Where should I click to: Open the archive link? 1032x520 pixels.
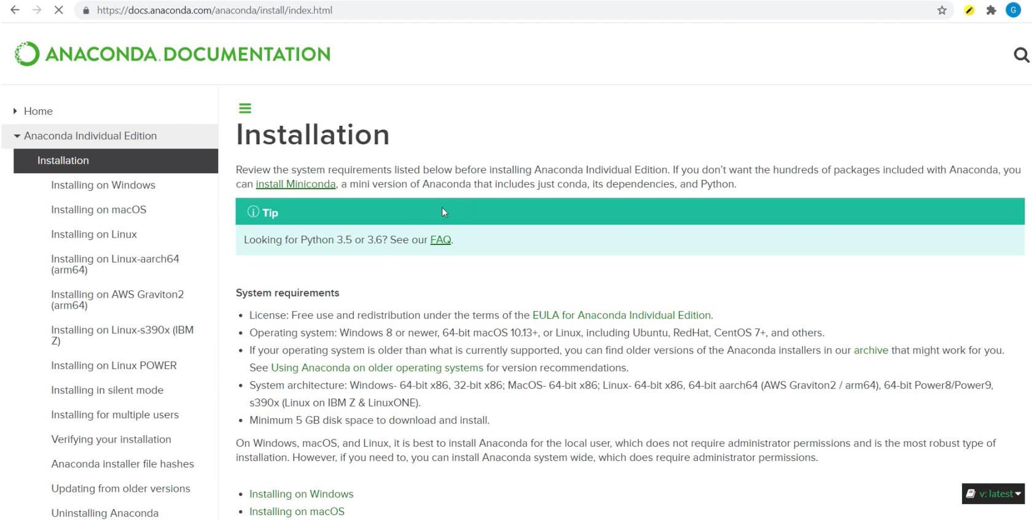871,351
